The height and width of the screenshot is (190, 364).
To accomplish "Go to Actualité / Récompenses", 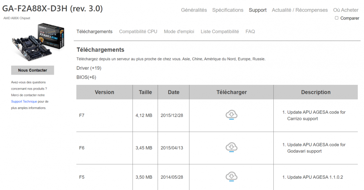I will (300, 10).
